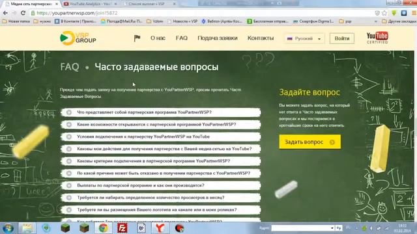
Task: Expand 'Требуете ли вы размещения Вашего логотипа' question
Action: [x=161, y=210]
